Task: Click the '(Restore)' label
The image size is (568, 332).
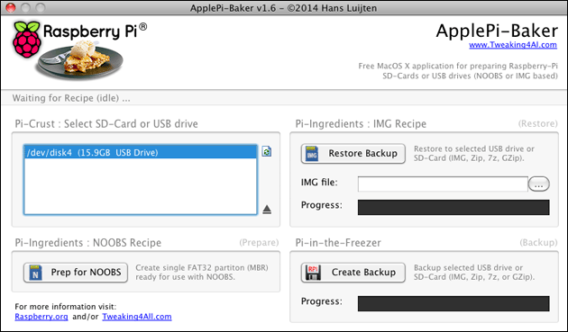Action: click(537, 123)
